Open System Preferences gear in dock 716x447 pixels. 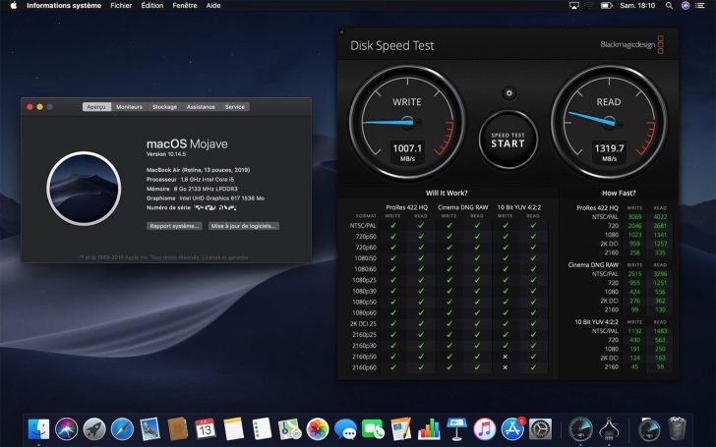[541, 429]
